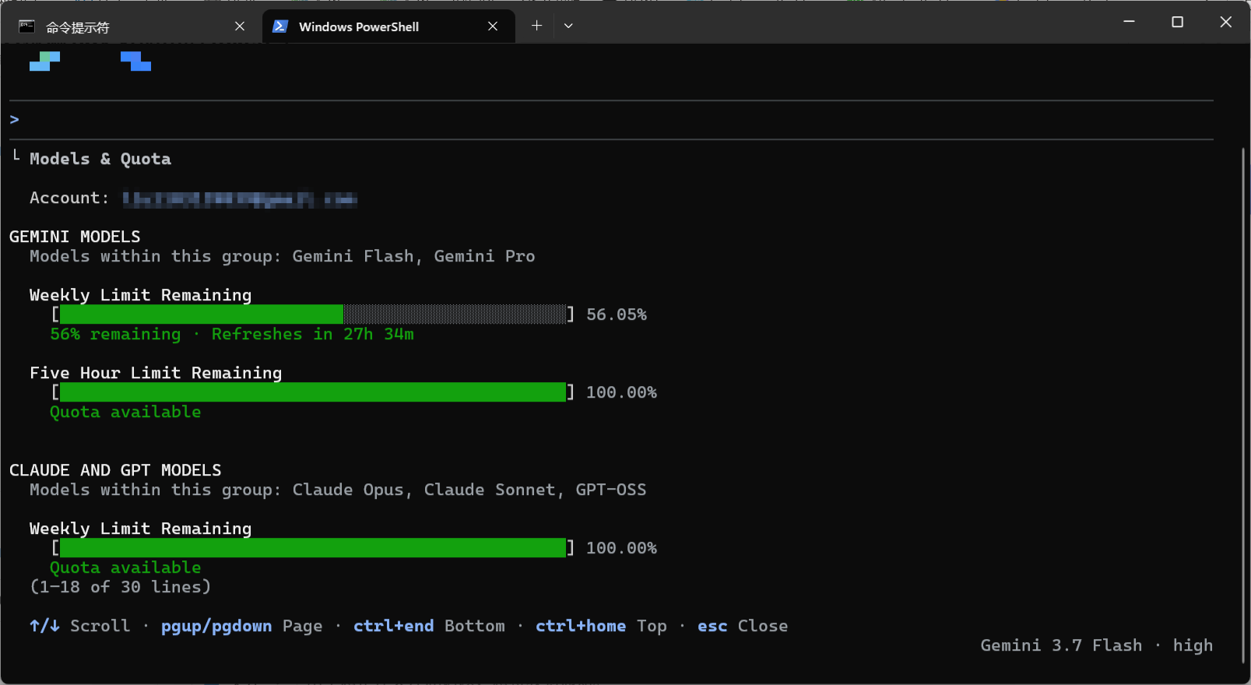Minimize the terminal window
This screenshot has width=1251, height=685.
tap(1129, 22)
